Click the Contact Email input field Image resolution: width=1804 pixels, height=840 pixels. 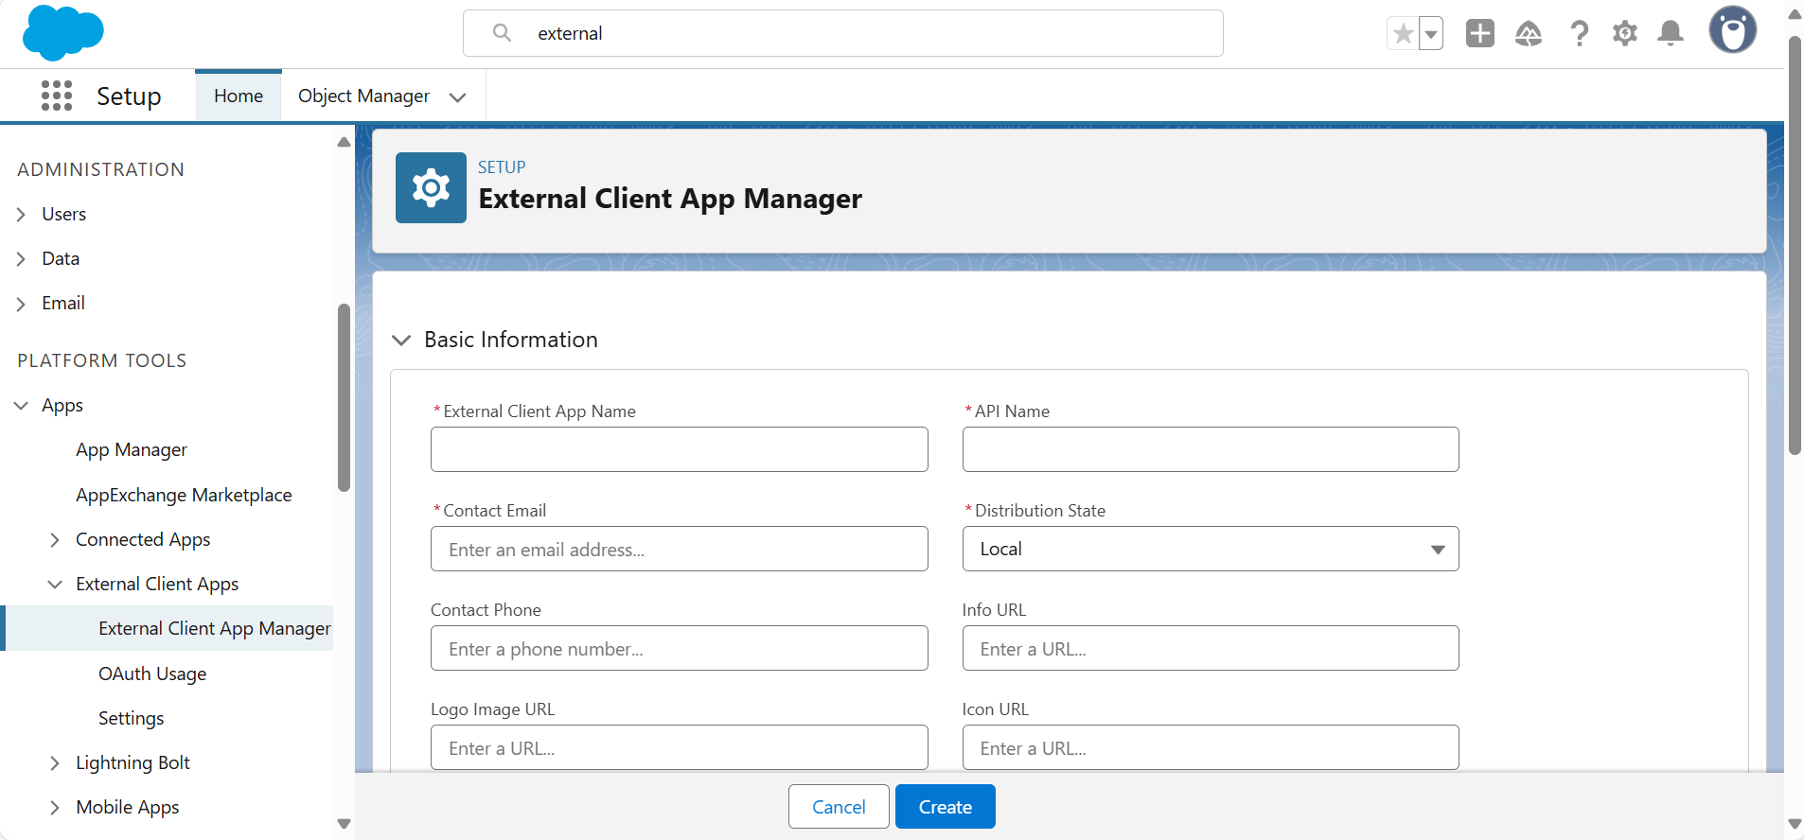point(679,549)
